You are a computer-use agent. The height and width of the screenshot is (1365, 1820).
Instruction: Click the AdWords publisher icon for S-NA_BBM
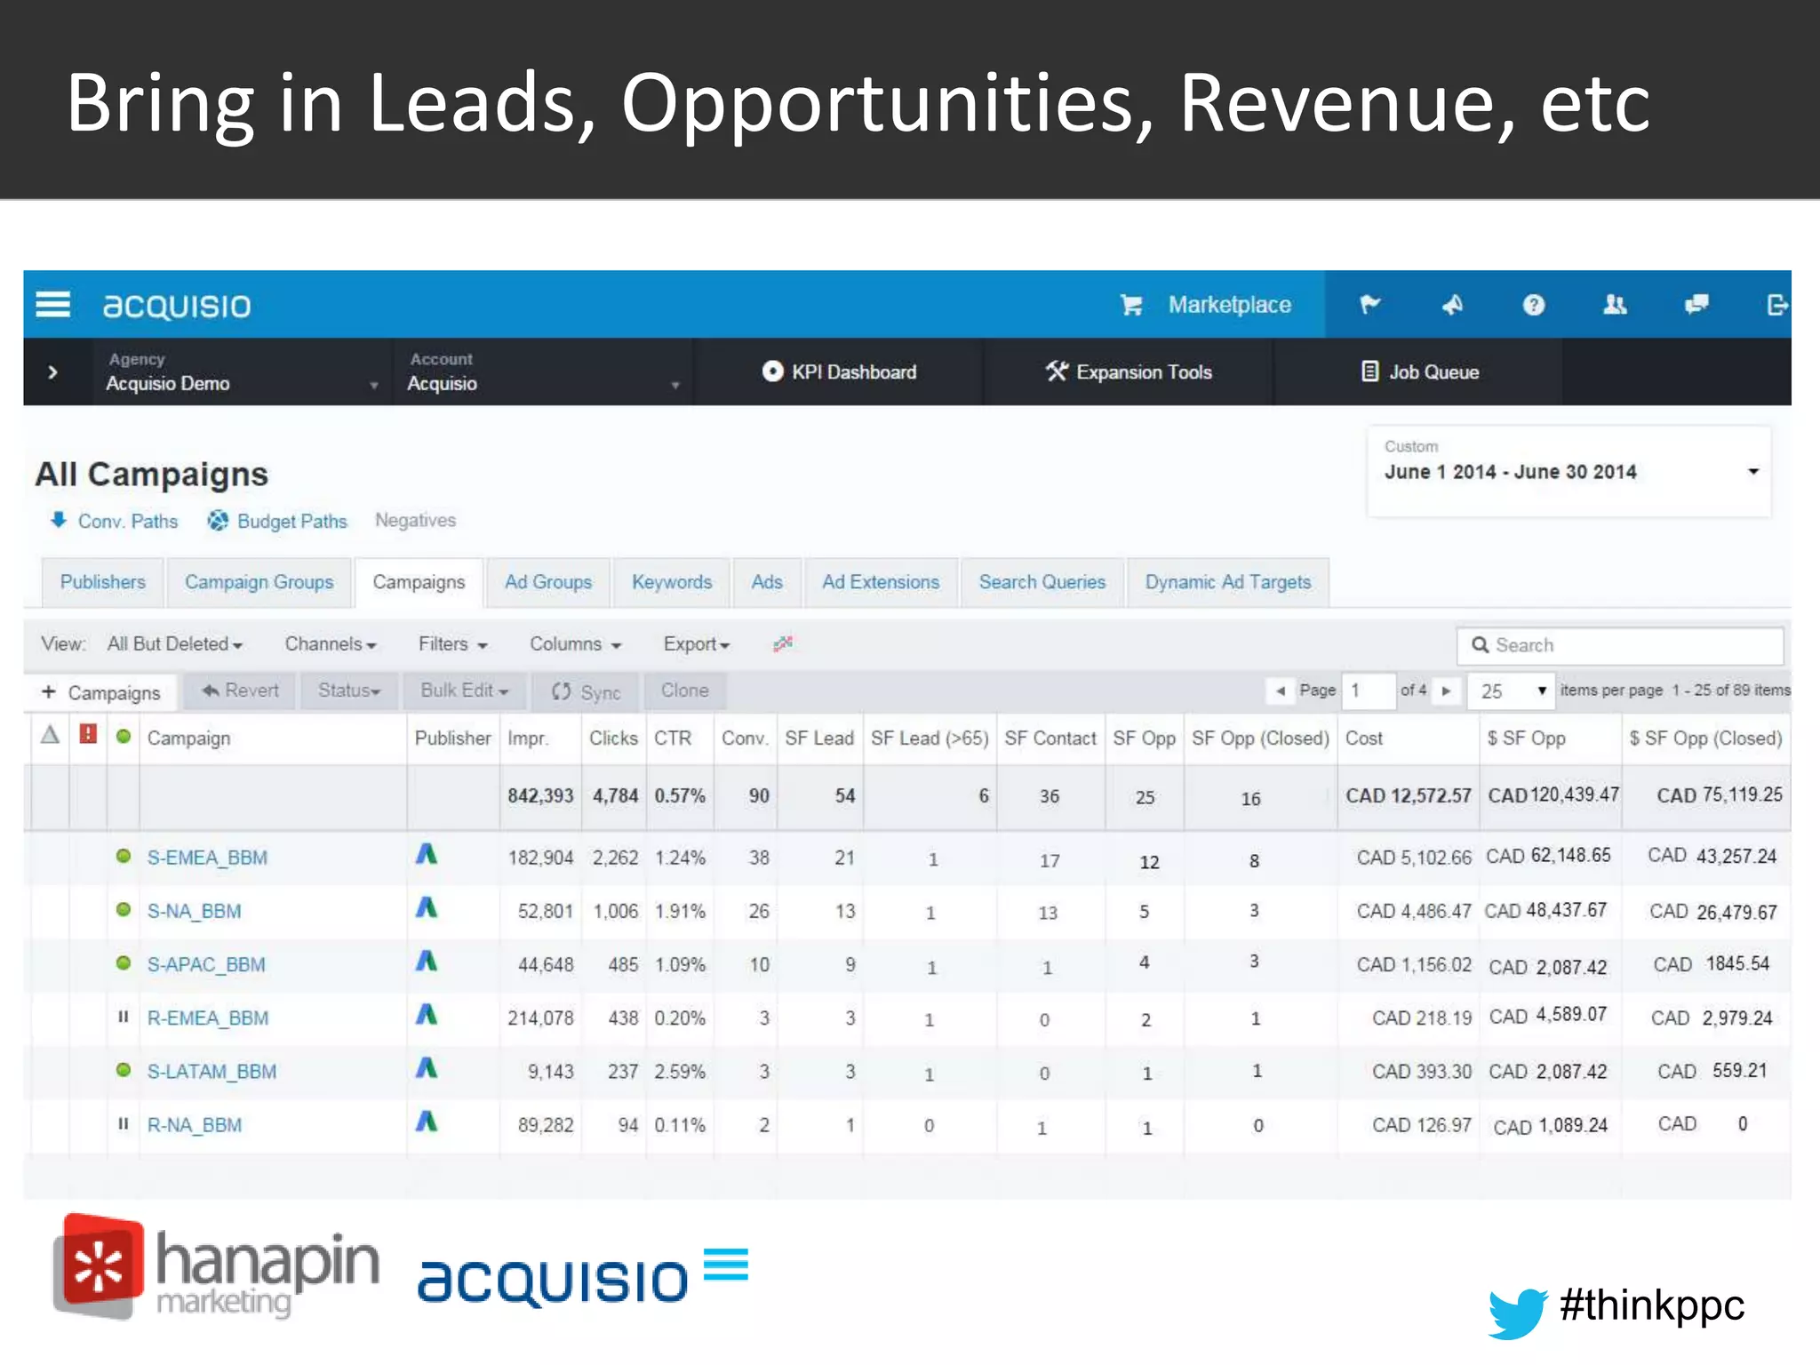click(x=427, y=907)
